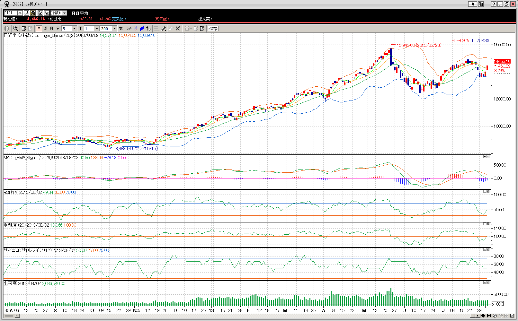Click the binoculars search icon
This screenshot has height=321, width=518.
tap(33, 13)
